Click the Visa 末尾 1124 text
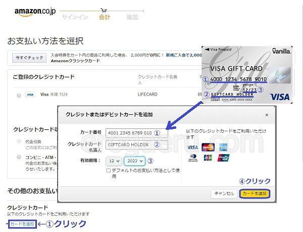Screen dimensions: 303x232 click(x=54, y=95)
